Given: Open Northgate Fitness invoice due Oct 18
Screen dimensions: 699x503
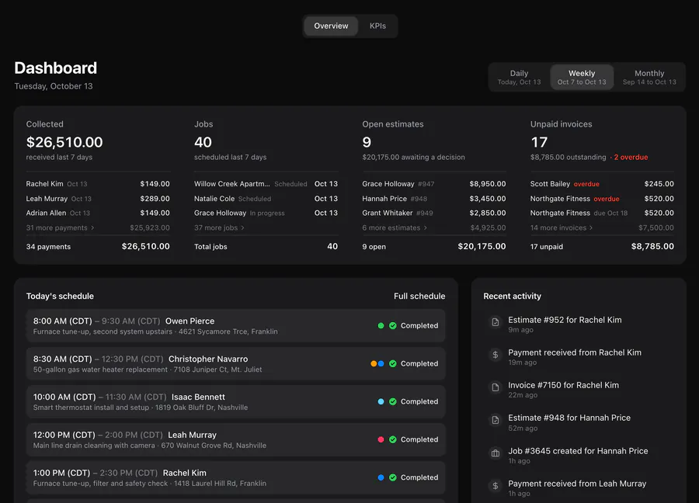Looking at the screenshot, I should [602, 213].
